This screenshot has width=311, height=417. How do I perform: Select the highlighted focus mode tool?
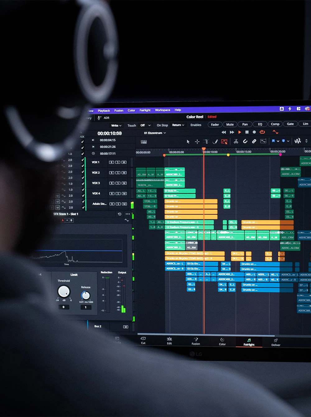click(x=224, y=141)
